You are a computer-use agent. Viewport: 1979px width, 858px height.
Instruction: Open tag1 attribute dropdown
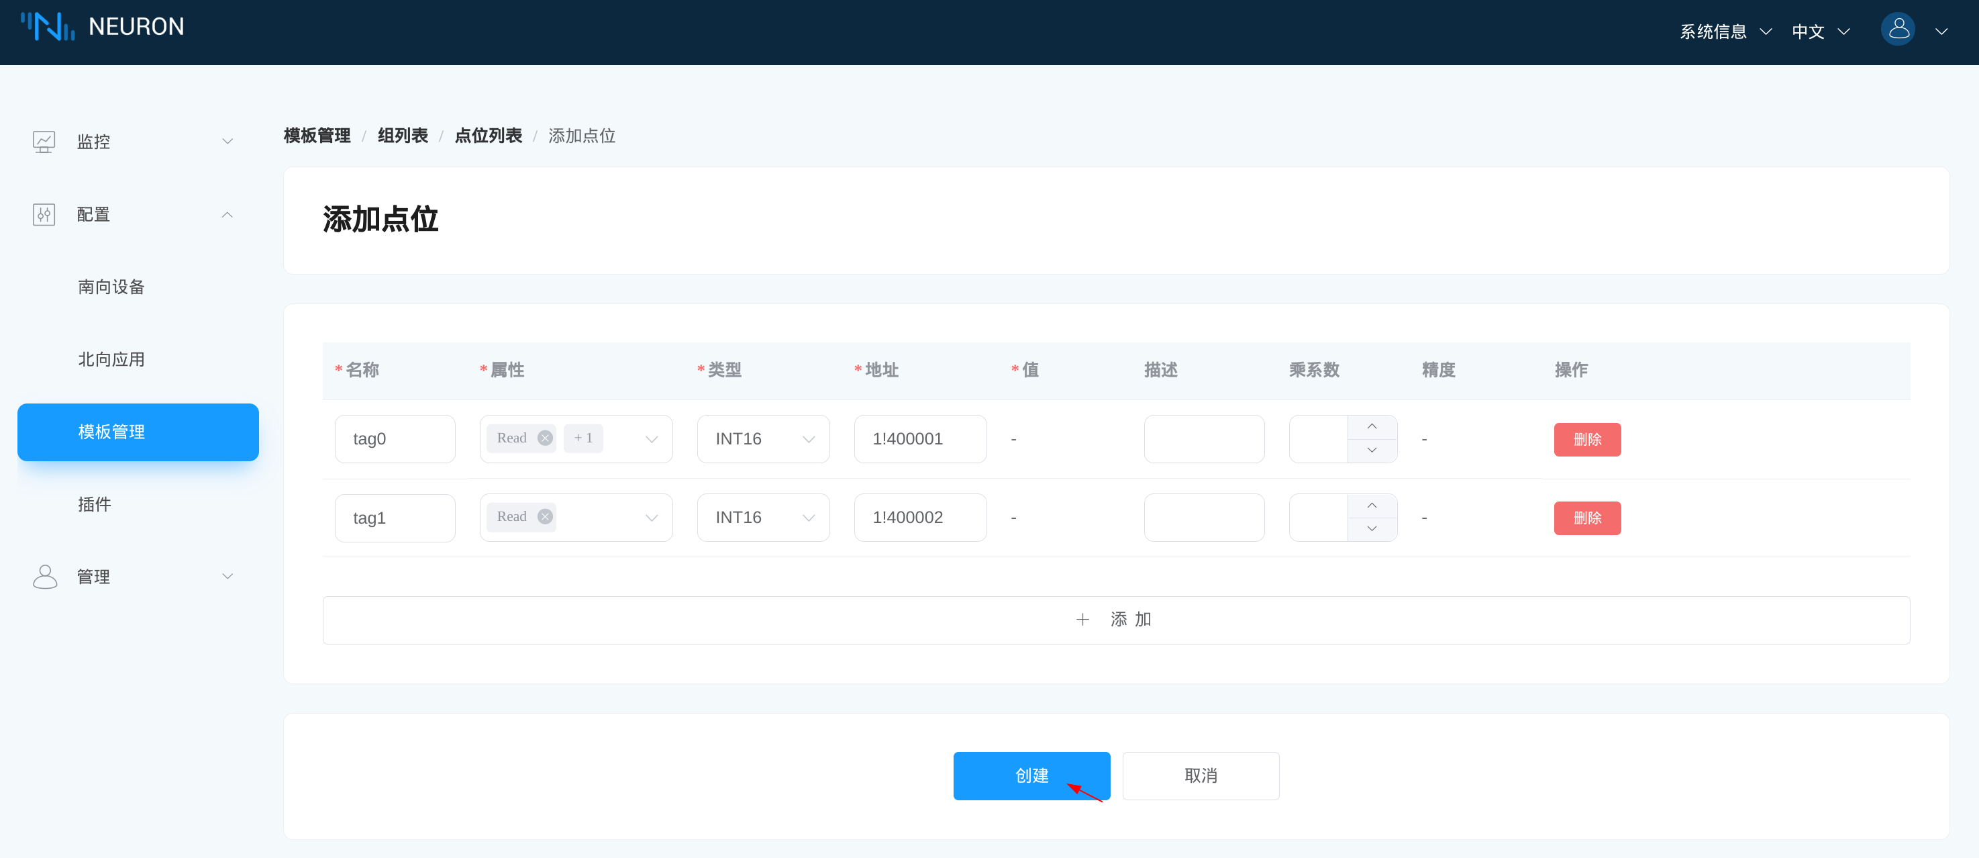point(651,518)
